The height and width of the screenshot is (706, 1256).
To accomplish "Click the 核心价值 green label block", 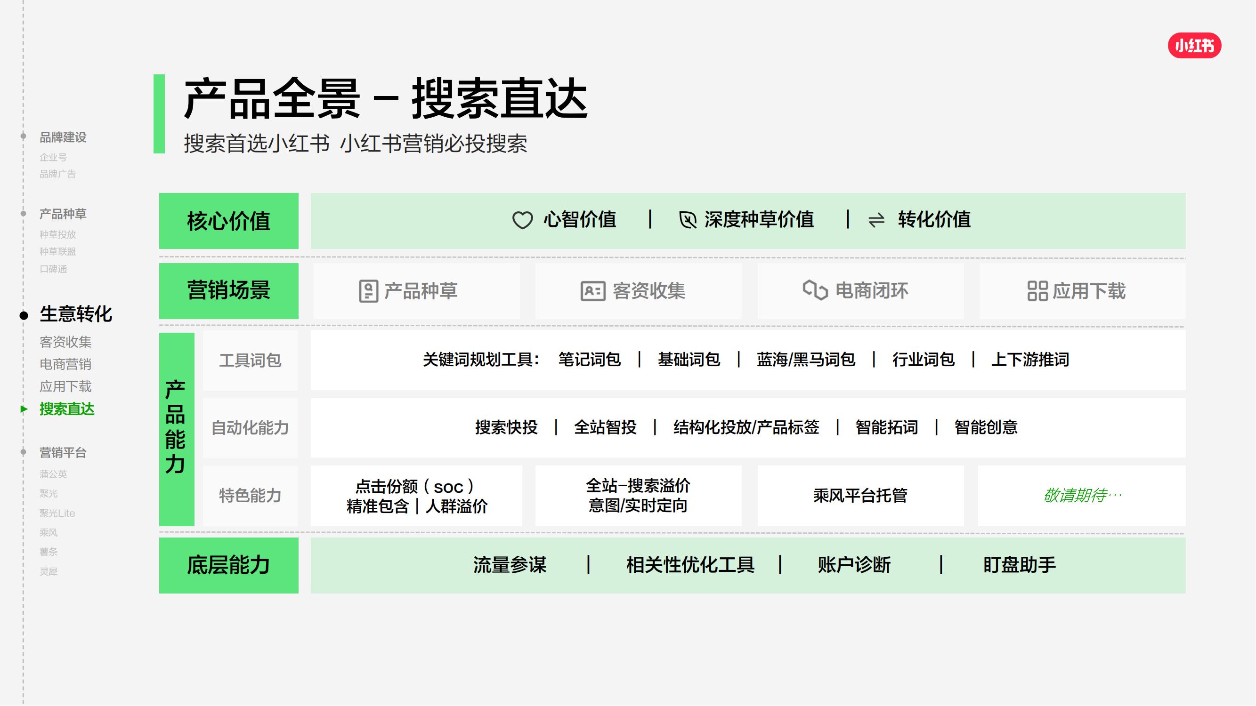I will (x=229, y=221).
